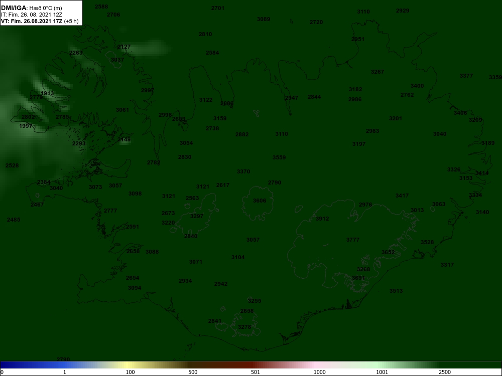Click the 2666 value label

(227, 103)
